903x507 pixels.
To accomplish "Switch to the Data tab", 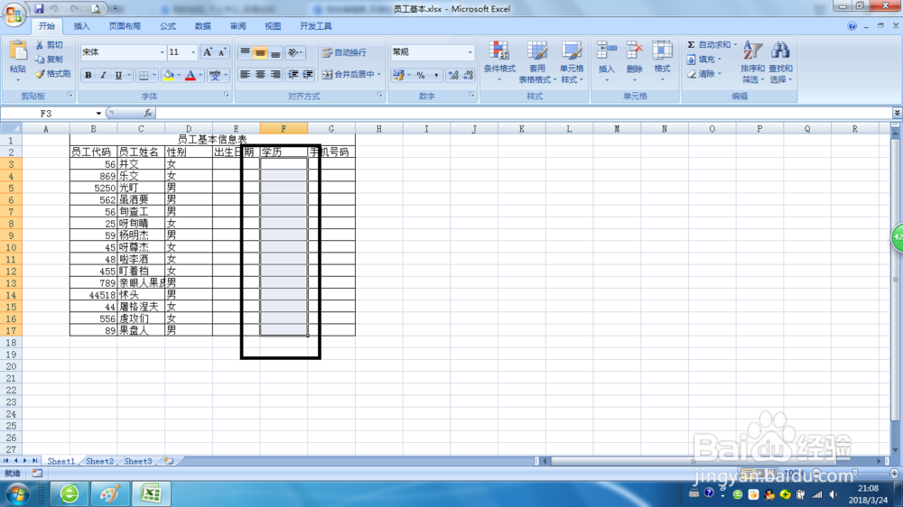I will [202, 26].
